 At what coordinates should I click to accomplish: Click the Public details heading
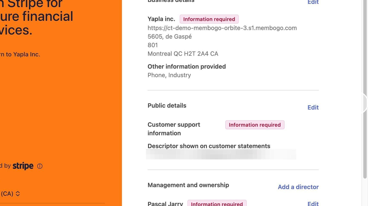(x=167, y=106)
